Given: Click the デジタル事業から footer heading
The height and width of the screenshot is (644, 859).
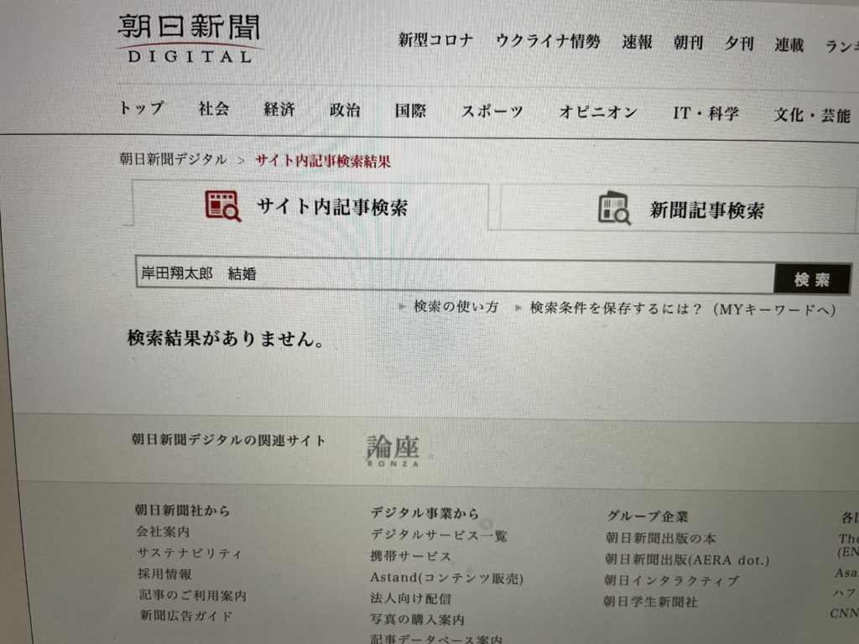Looking at the screenshot, I should point(424,513).
